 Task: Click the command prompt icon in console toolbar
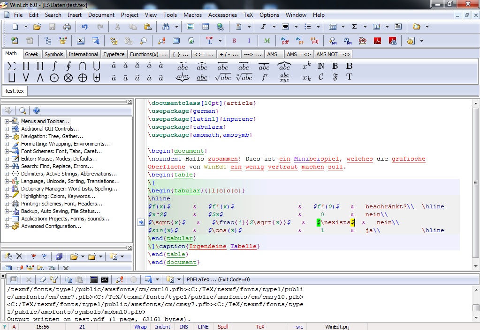click(x=105, y=279)
